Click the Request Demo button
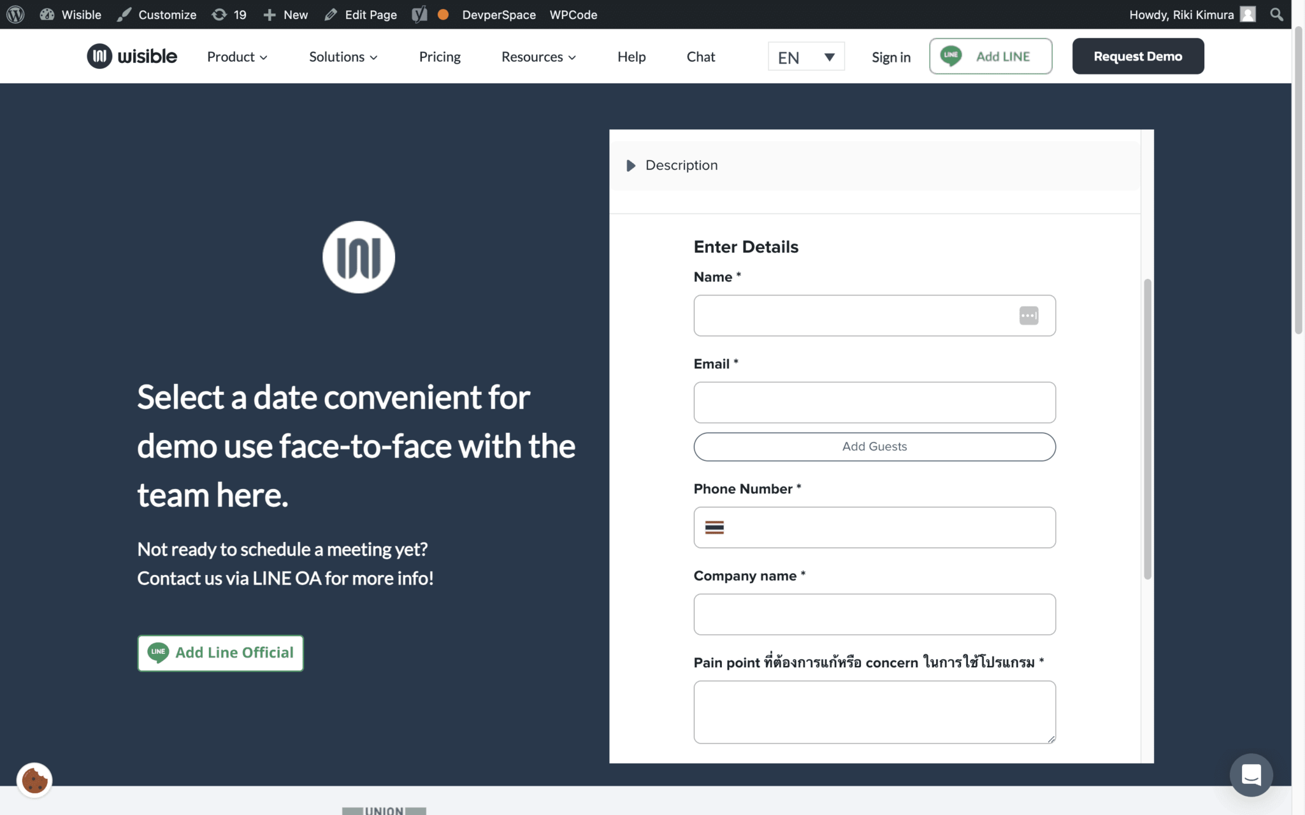The width and height of the screenshot is (1305, 815). point(1137,56)
